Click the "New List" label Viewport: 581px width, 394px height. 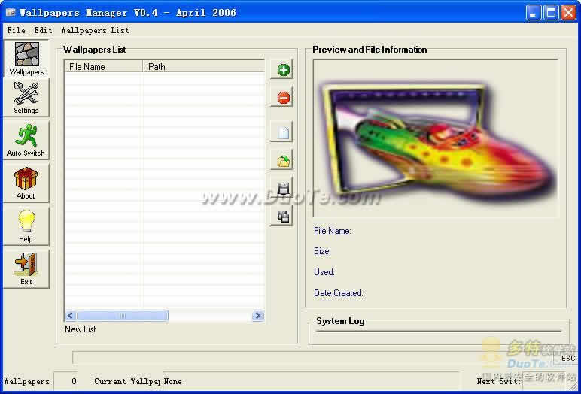tap(81, 329)
